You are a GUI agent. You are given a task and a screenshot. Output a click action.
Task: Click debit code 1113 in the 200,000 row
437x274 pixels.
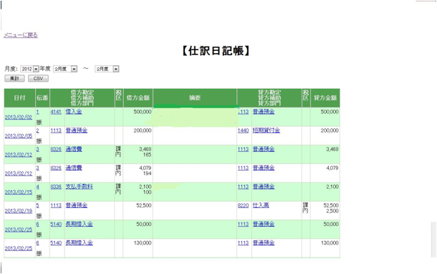click(x=56, y=131)
